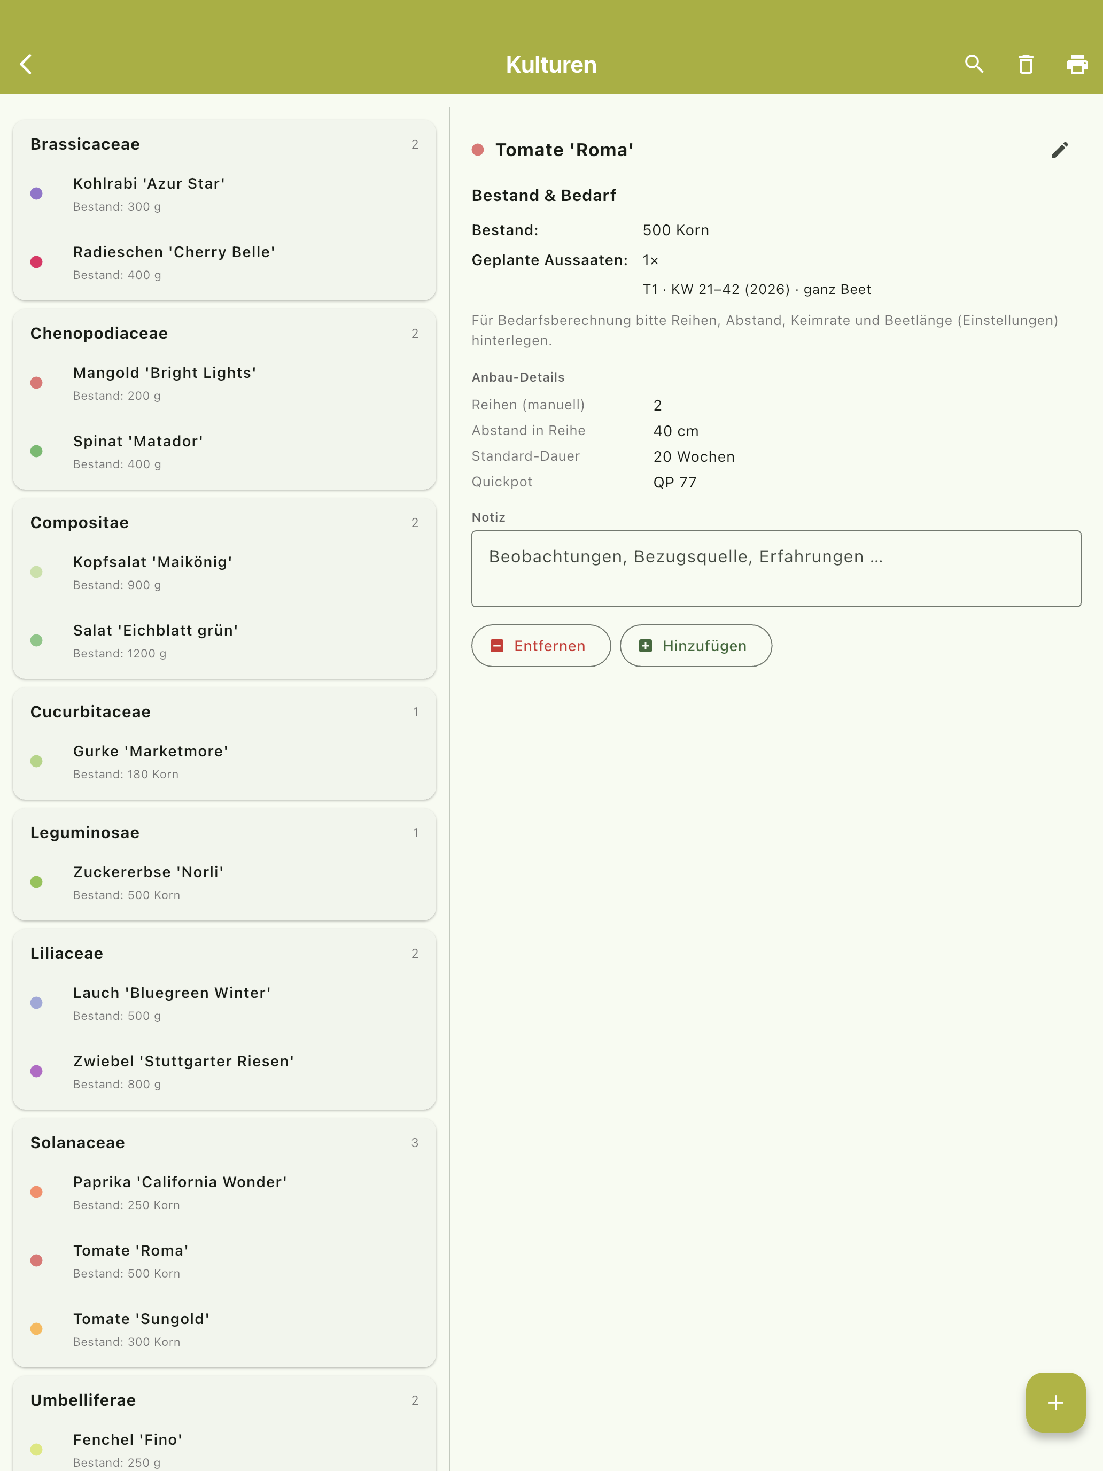Select Paprika 'California Wonder' entry

point(225,1193)
